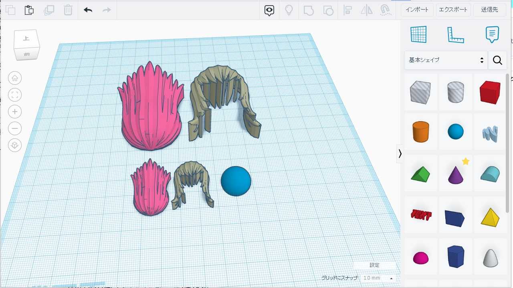This screenshot has width=513, height=288.
Task: Toggle the light bulb hide-selected icon
Action: click(x=289, y=10)
